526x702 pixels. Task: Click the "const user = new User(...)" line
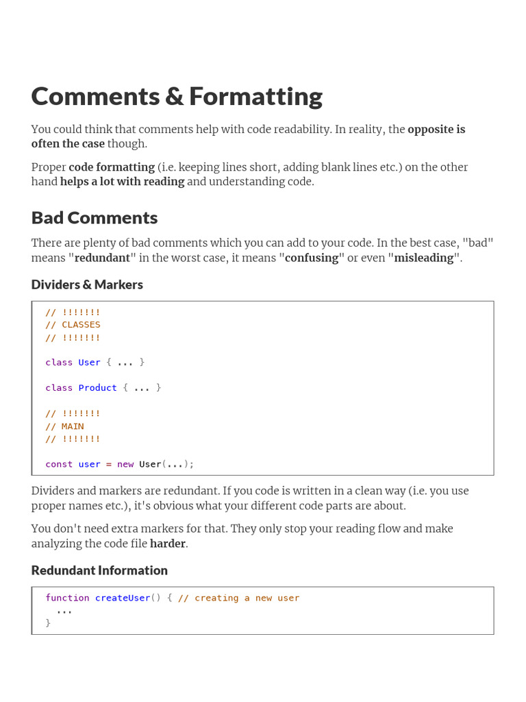[x=119, y=464]
